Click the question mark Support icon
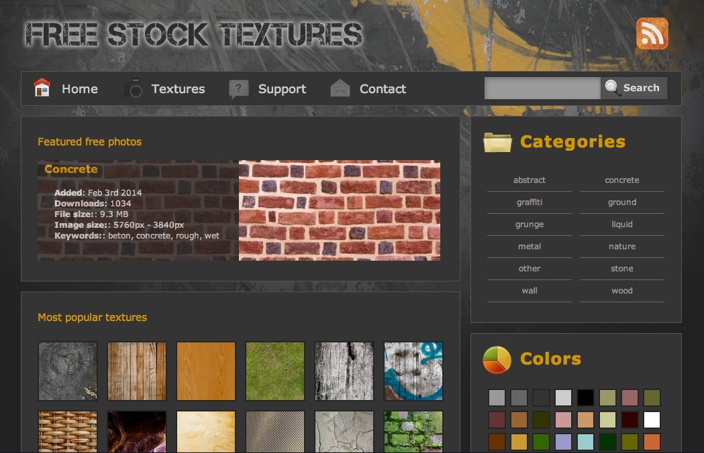Image resolution: width=704 pixels, height=453 pixels. (238, 89)
